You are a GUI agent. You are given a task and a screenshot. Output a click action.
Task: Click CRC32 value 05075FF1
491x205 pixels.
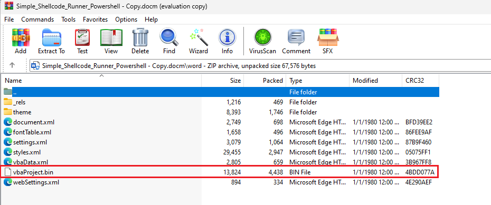click(418, 152)
